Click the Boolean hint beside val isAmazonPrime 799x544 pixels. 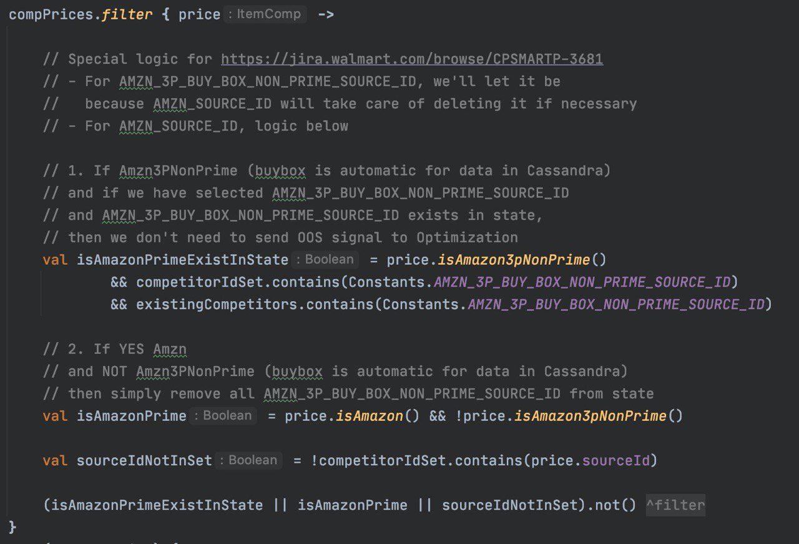224,415
